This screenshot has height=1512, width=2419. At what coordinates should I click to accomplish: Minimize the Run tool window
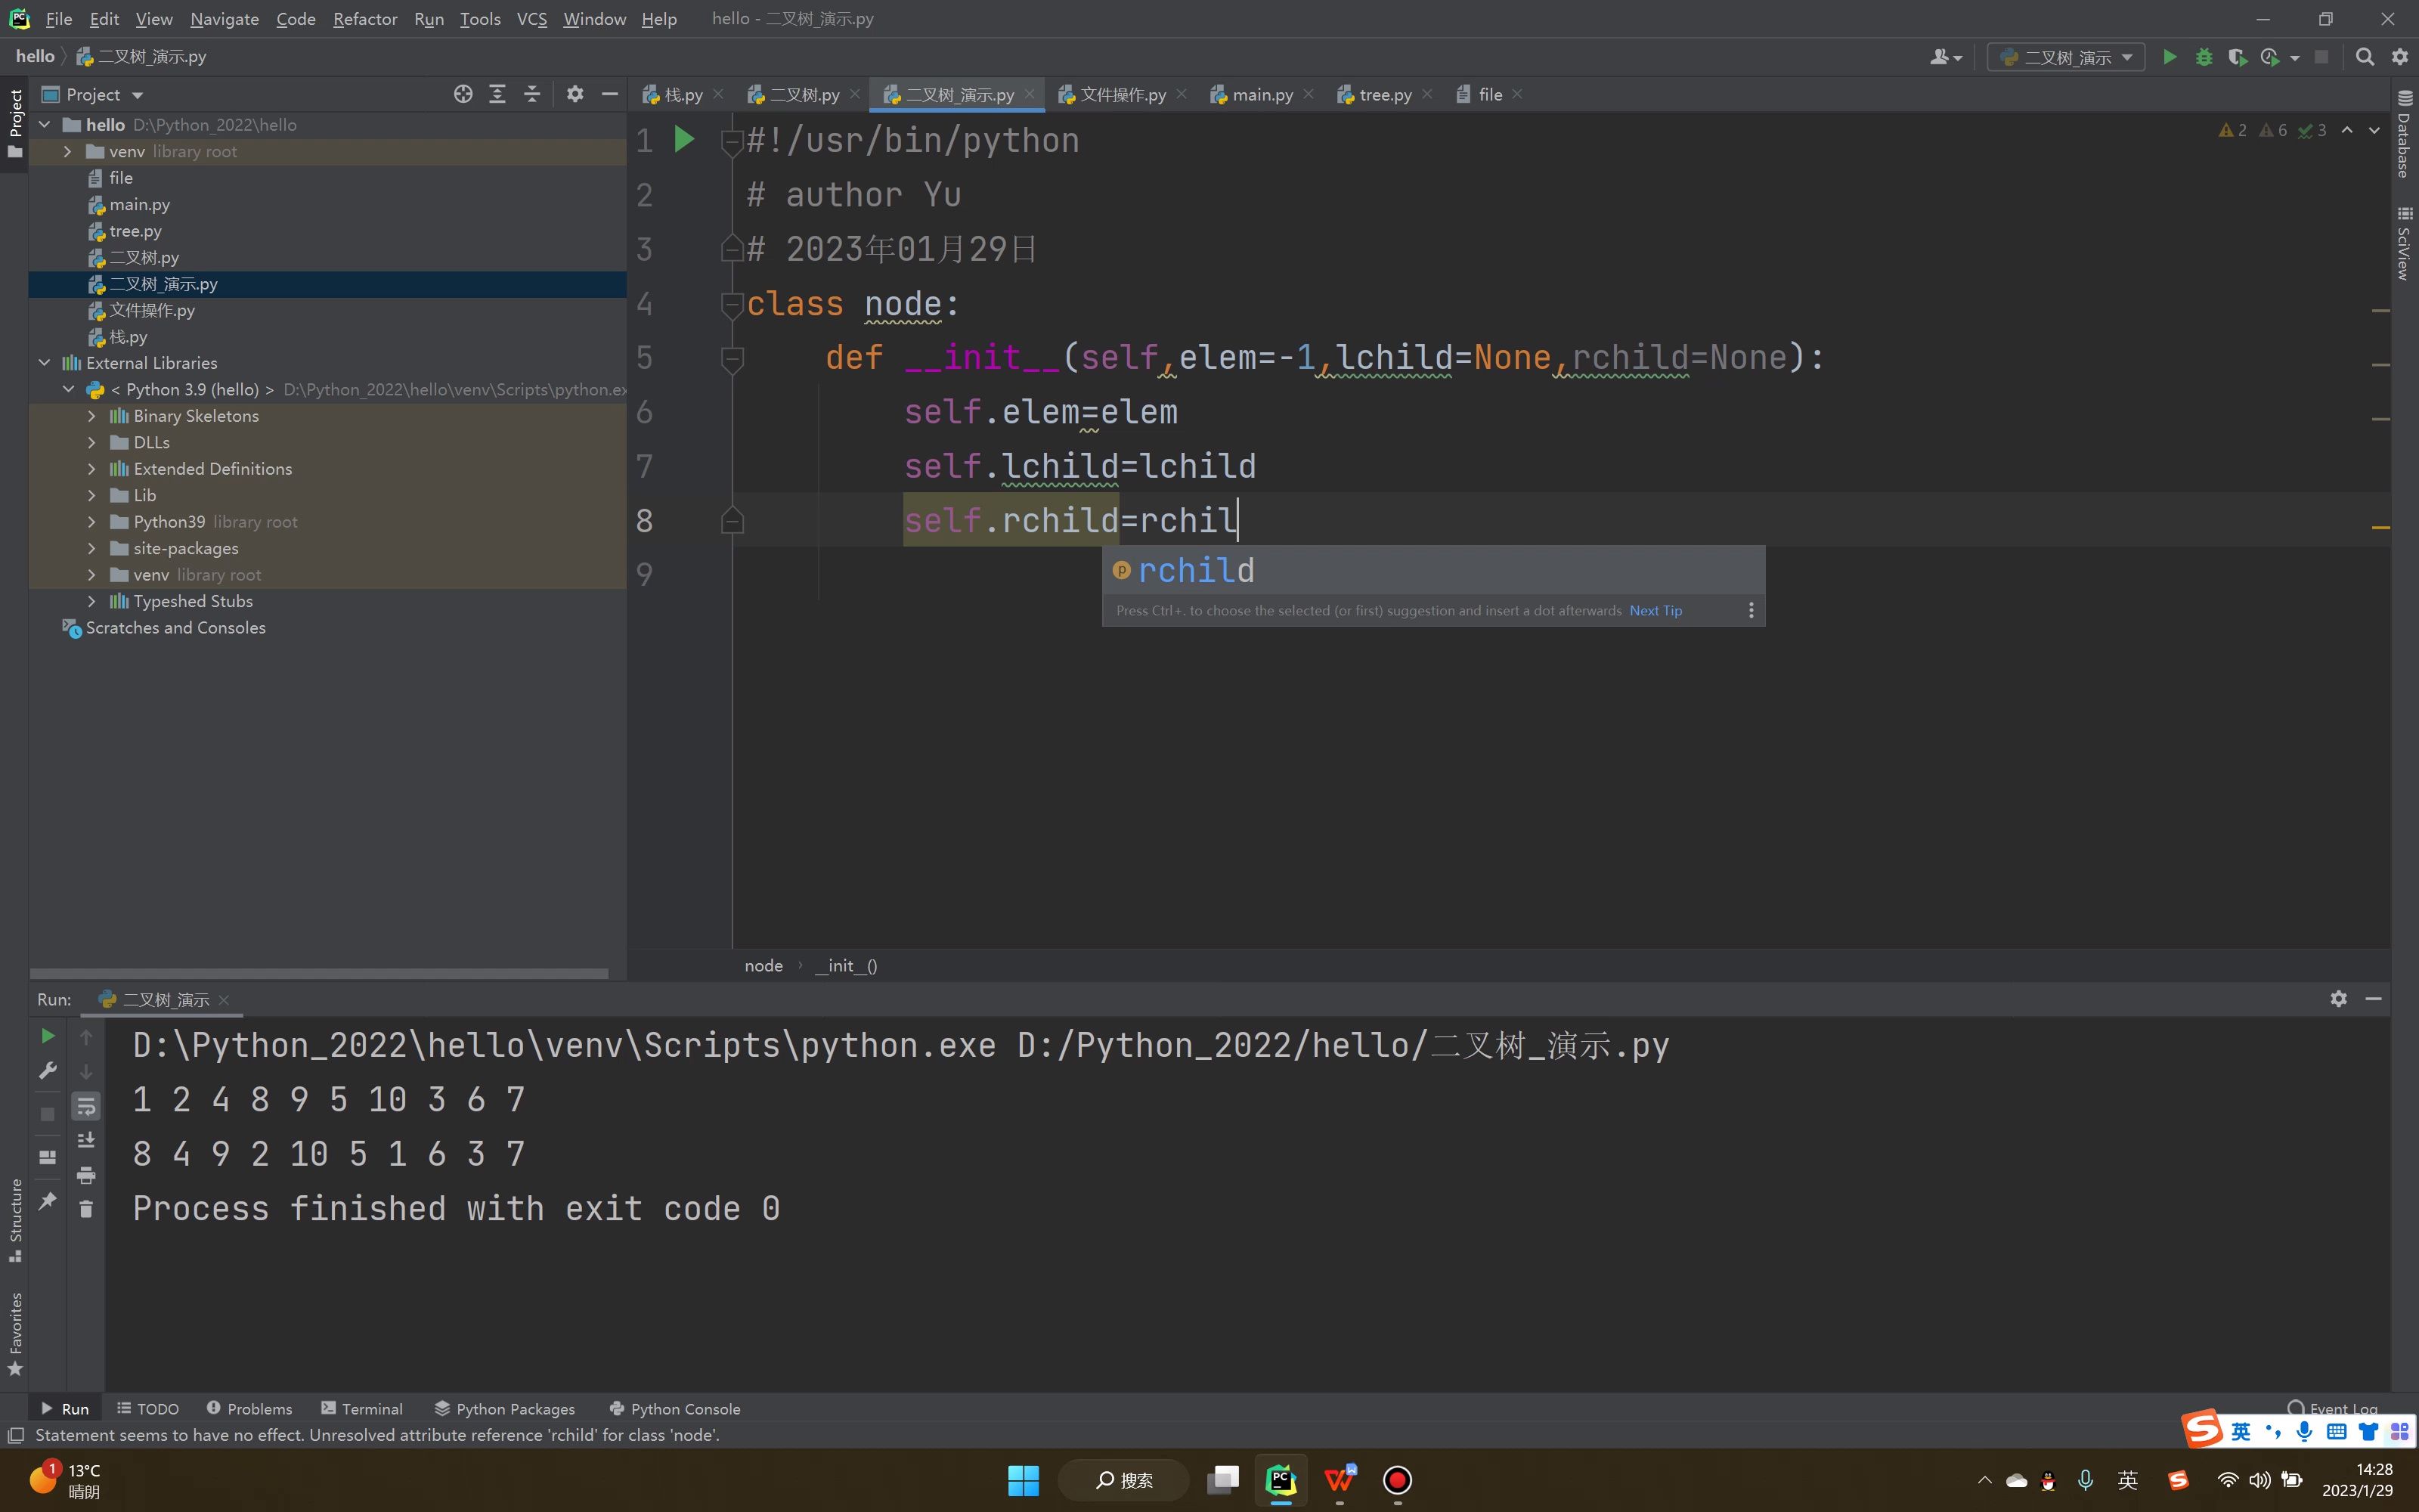(2373, 998)
